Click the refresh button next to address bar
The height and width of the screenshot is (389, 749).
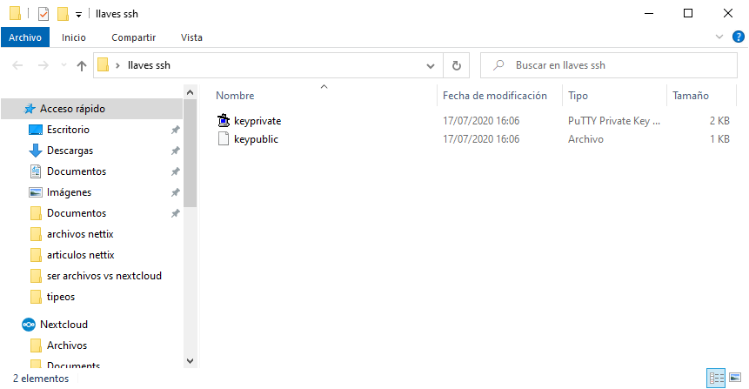pos(456,65)
